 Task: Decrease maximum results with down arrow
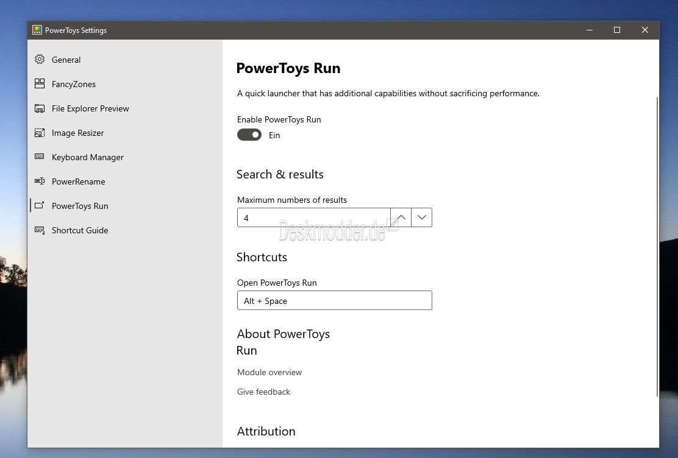click(x=421, y=217)
